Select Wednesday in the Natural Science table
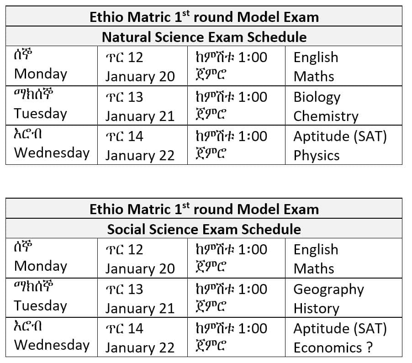The image size is (412, 363). pos(52,153)
